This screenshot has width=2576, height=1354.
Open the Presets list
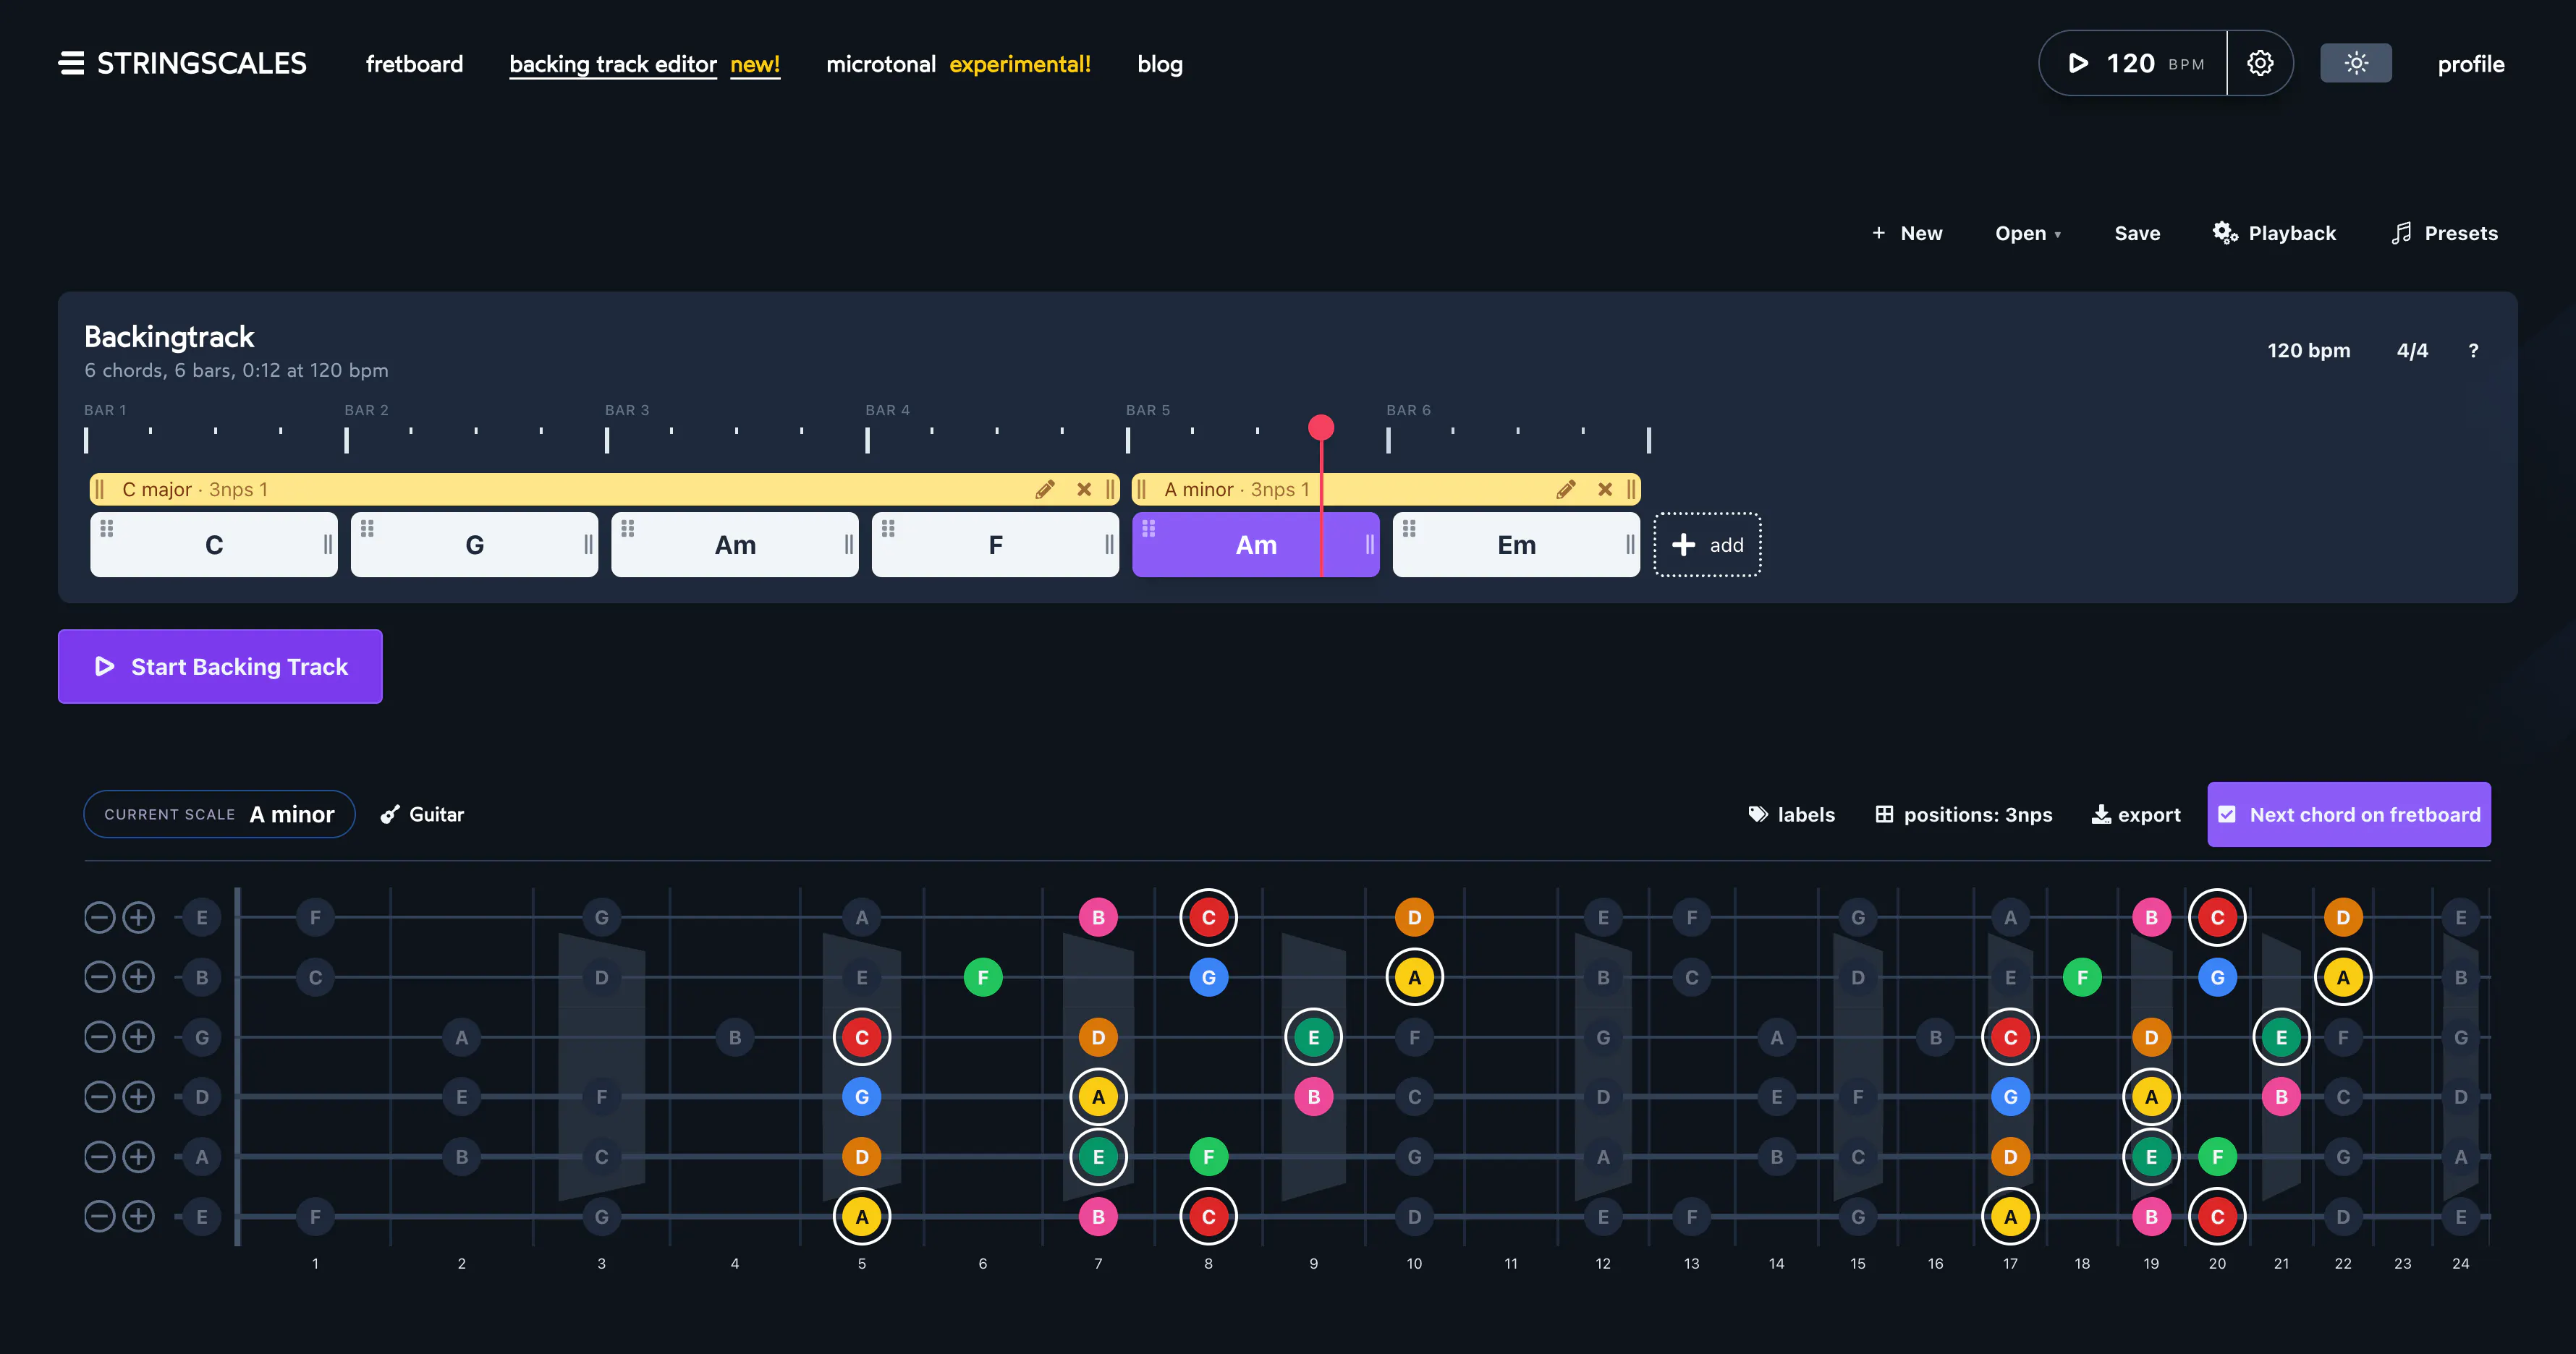[2444, 233]
